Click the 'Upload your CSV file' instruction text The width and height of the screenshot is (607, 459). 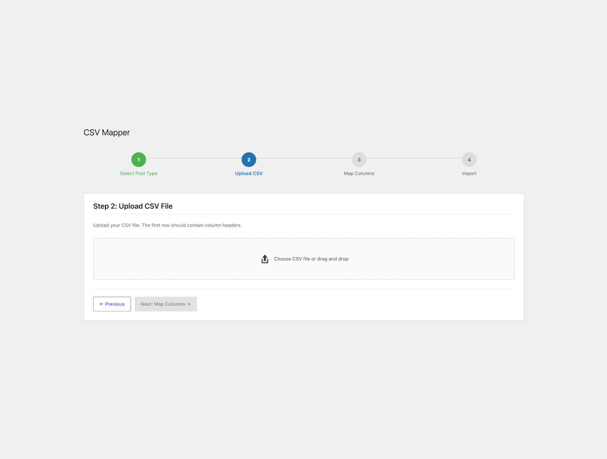[x=167, y=225]
